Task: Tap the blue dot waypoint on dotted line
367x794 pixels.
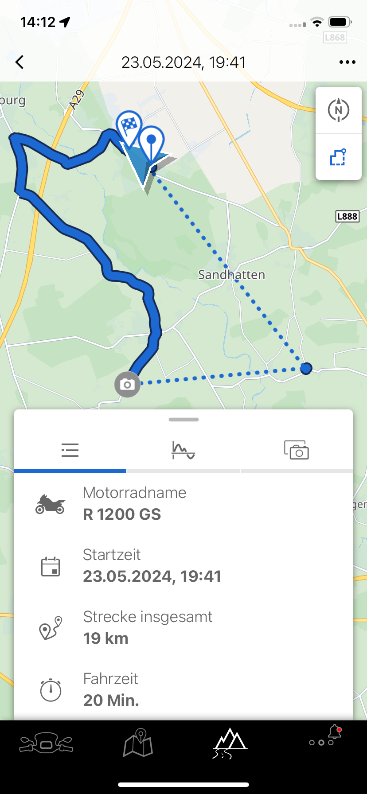Action: coord(306,368)
